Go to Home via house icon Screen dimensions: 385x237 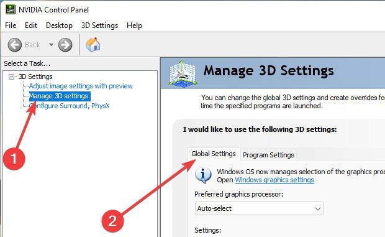click(93, 45)
